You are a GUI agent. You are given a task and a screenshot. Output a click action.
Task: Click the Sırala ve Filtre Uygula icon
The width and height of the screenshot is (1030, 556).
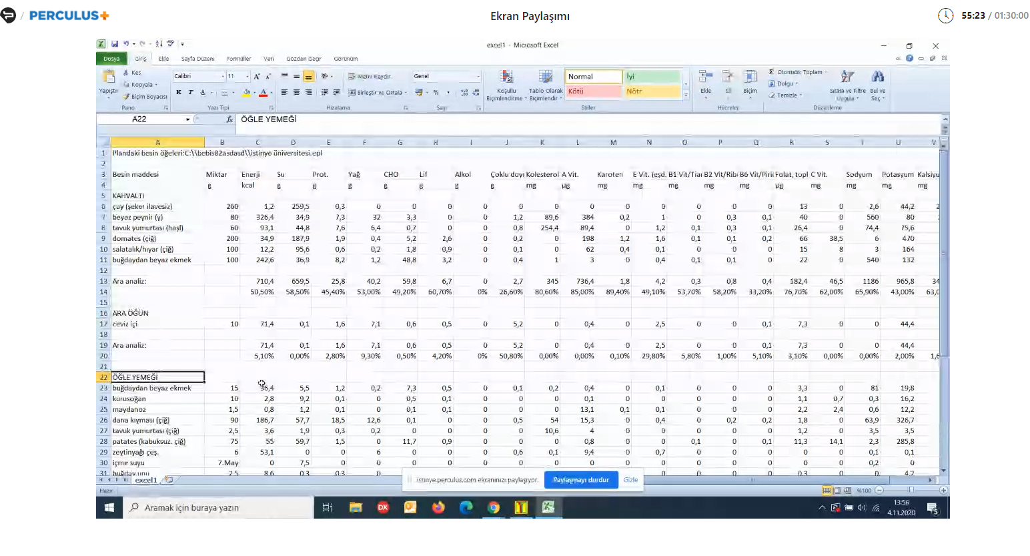847,77
